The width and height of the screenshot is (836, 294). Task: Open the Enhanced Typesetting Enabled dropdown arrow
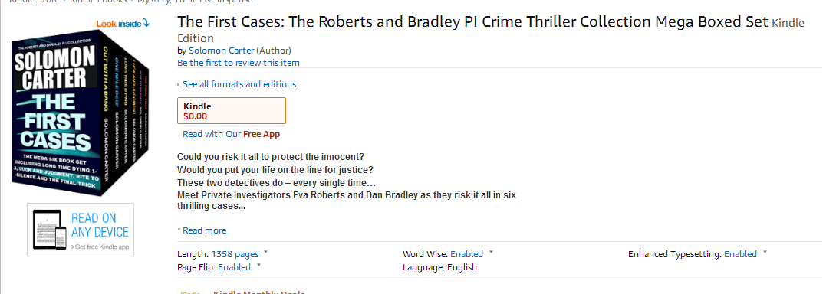pyautogui.click(x=765, y=252)
